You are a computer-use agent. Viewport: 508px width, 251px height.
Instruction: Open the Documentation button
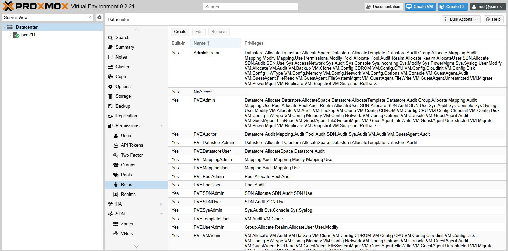[x=384, y=7]
